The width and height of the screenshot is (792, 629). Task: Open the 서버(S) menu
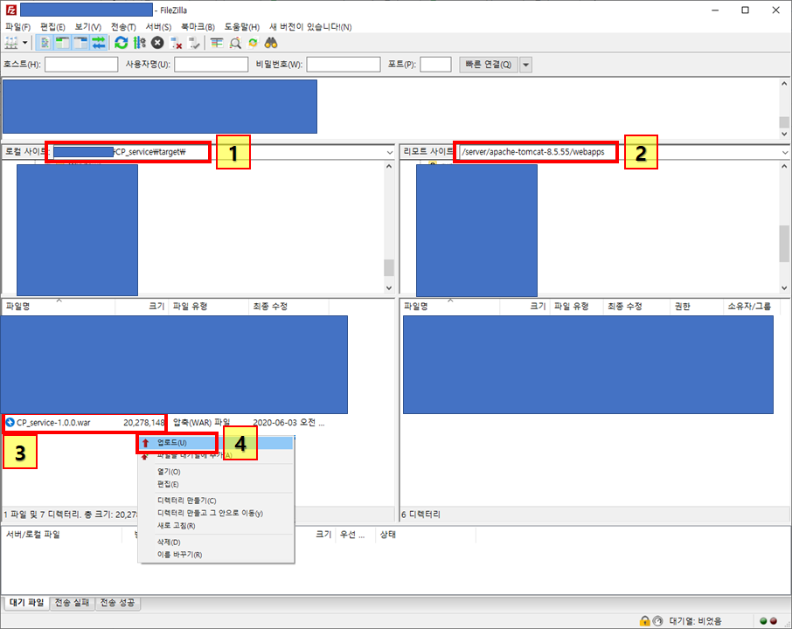click(158, 27)
